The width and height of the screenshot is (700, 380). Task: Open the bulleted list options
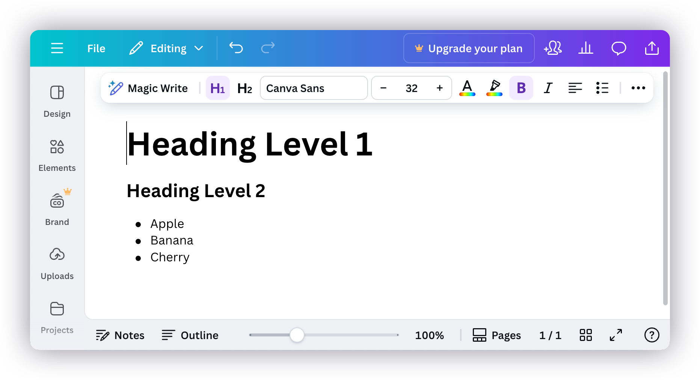coord(602,88)
